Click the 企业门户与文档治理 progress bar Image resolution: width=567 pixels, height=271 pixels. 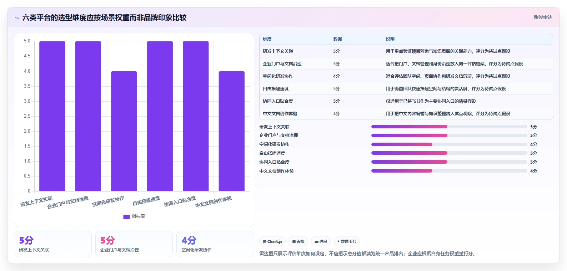click(449, 135)
